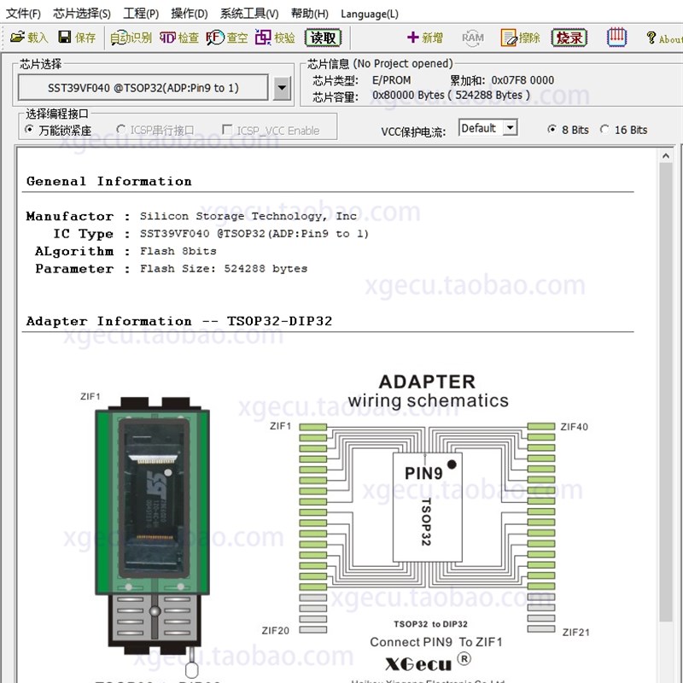
Task: Click the 烧录 program button
Action: click(x=569, y=38)
